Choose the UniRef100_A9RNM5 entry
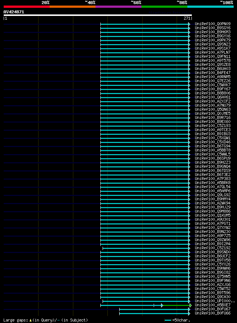The height and width of the screenshot is (323, 237). click(x=213, y=77)
